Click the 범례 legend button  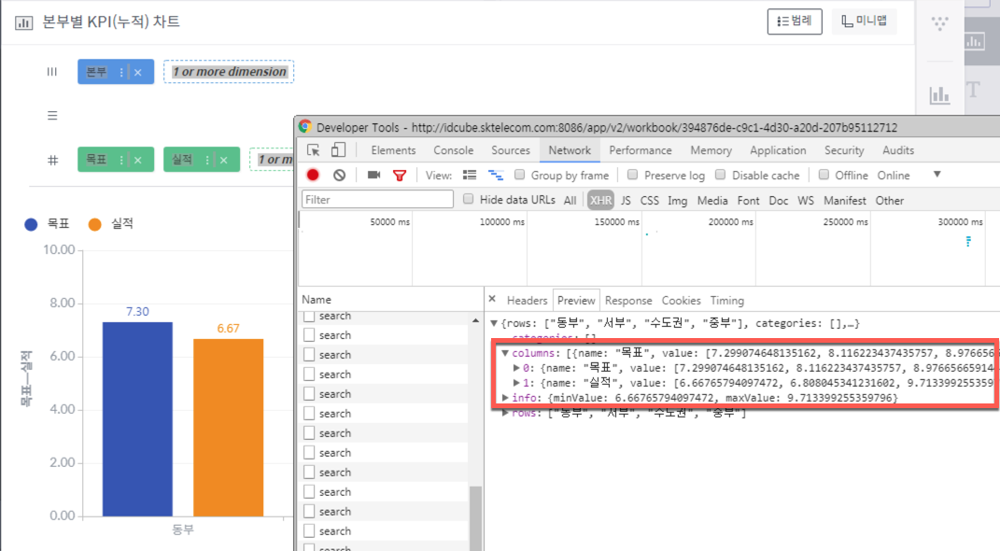[795, 21]
